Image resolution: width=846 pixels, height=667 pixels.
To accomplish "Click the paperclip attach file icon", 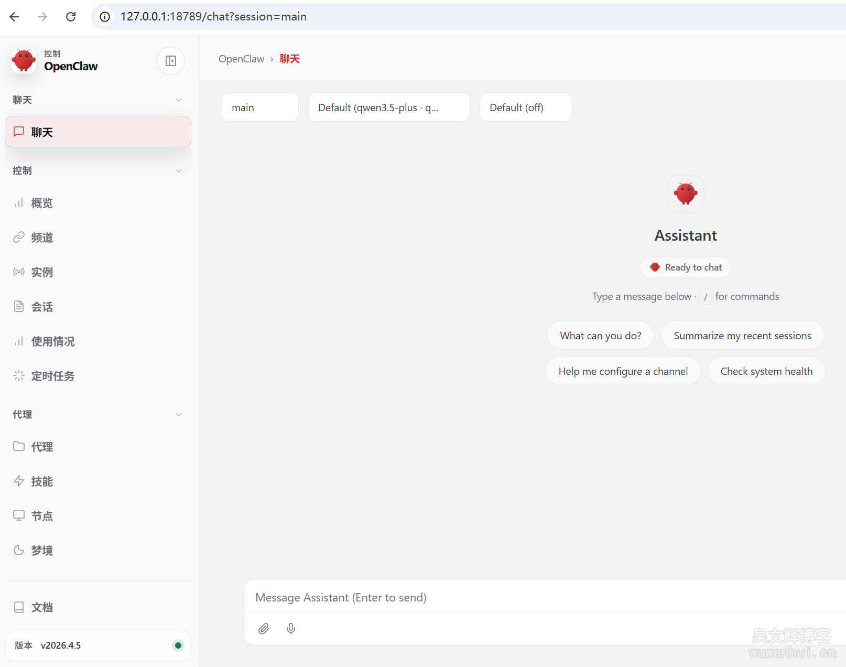I will coord(264,628).
